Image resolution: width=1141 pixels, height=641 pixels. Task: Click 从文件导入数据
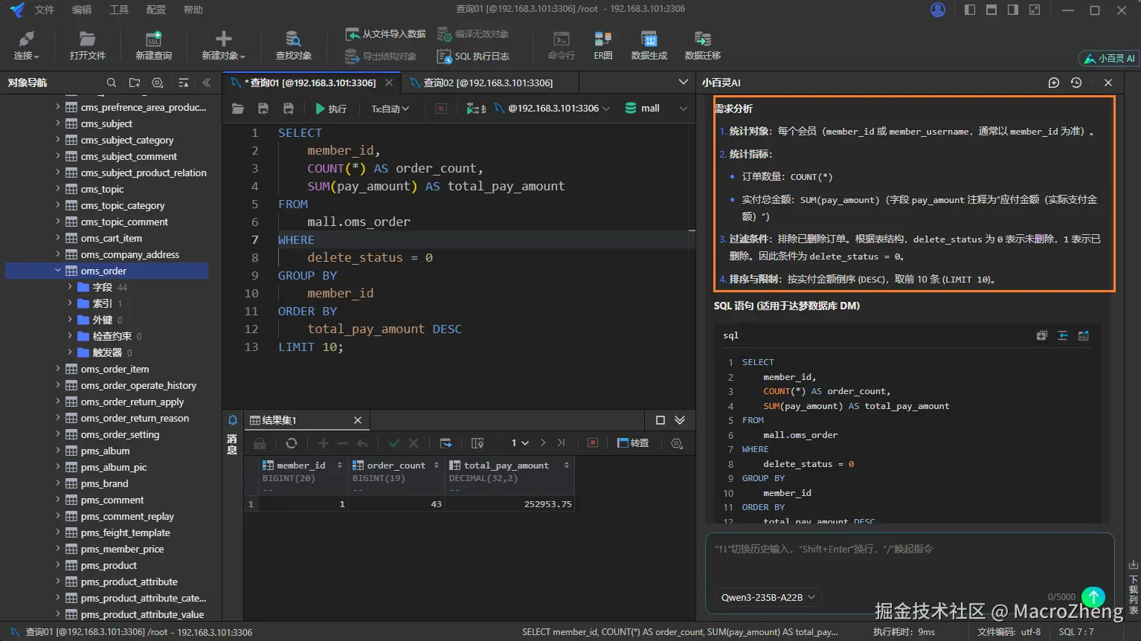tap(385, 34)
